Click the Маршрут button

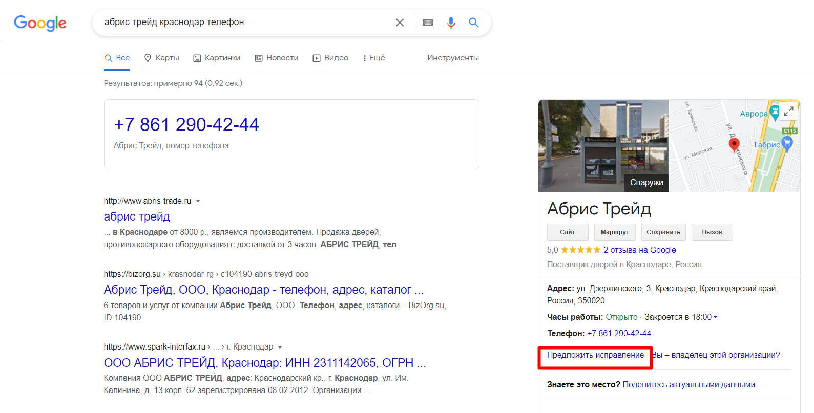coord(615,232)
